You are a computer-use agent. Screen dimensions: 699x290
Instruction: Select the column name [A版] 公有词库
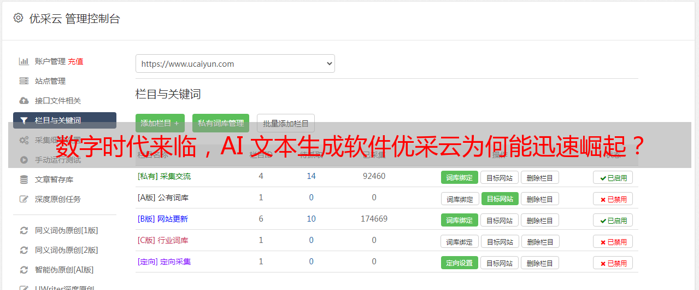(163, 198)
